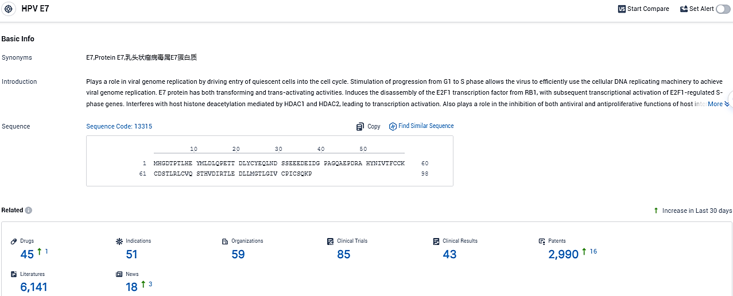Click the Related info icon
This screenshot has width=733, height=296.
pyautogui.click(x=29, y=211)
